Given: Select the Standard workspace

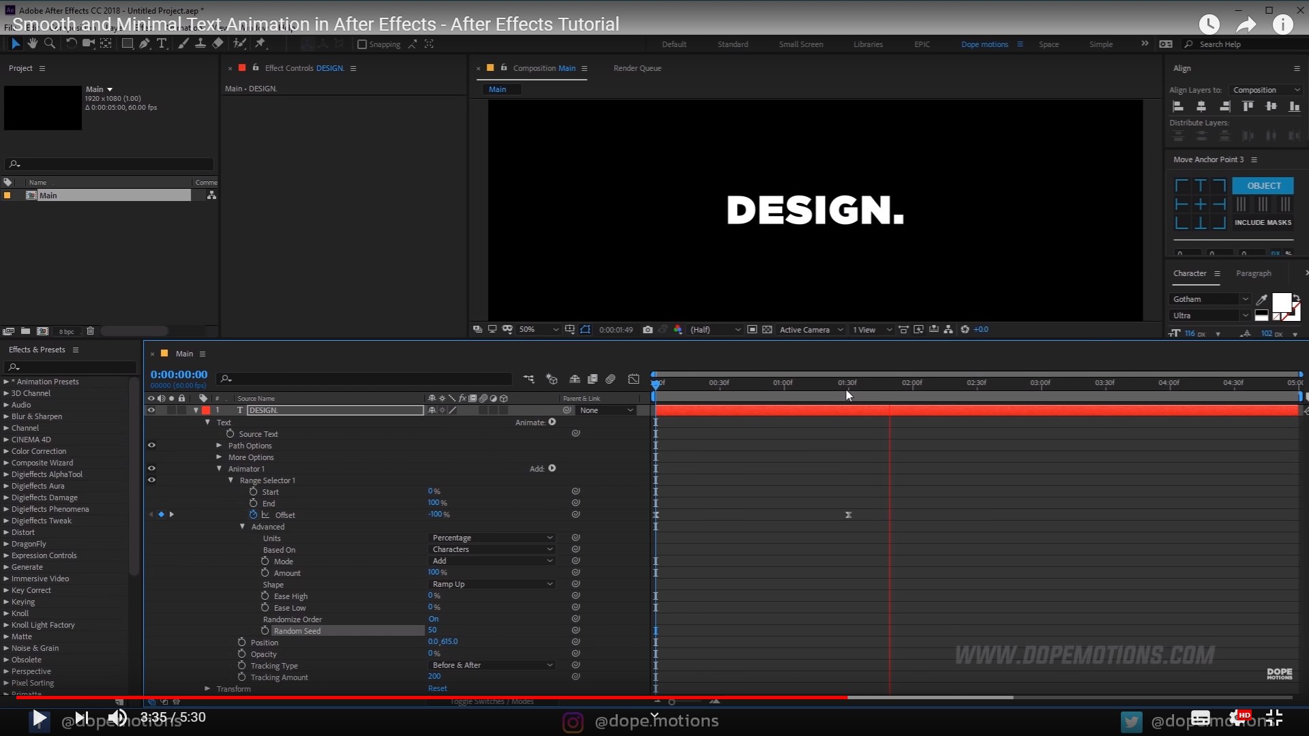Looking at the screenshot, I should 732,44.
